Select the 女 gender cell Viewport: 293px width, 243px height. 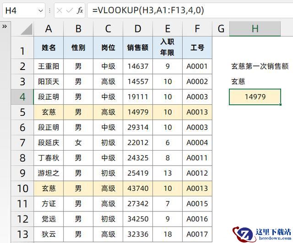click(x=78, y=143)
